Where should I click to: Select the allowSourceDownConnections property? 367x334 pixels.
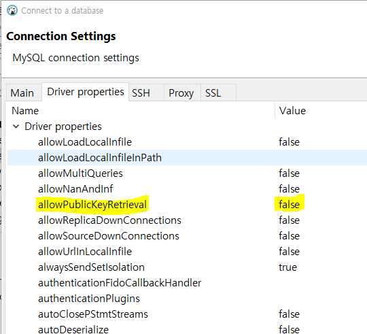[109, 236]
